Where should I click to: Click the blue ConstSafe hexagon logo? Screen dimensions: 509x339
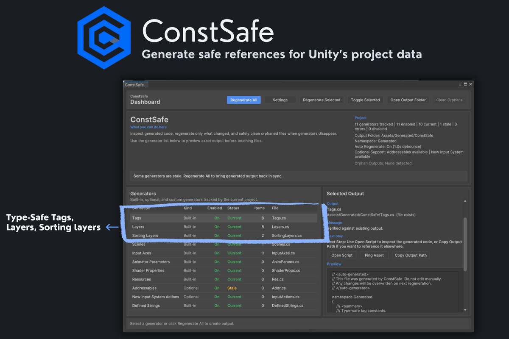pos(104,37)
